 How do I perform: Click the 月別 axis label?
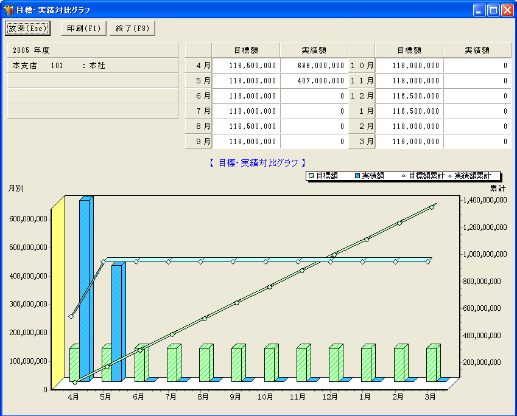tap(16, 189)
